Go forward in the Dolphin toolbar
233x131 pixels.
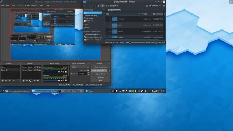point(90,6)
